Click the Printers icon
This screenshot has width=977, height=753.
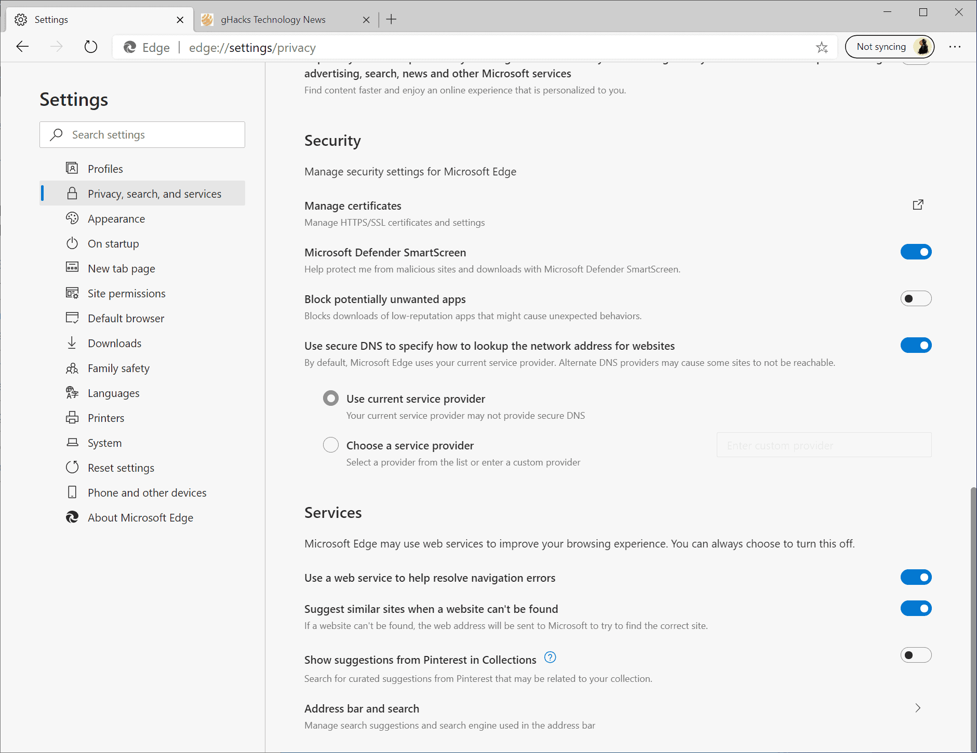pyautogui.click(x=72, y=417)
